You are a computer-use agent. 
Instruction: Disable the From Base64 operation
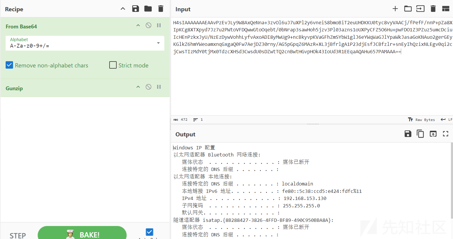point(149,25)
